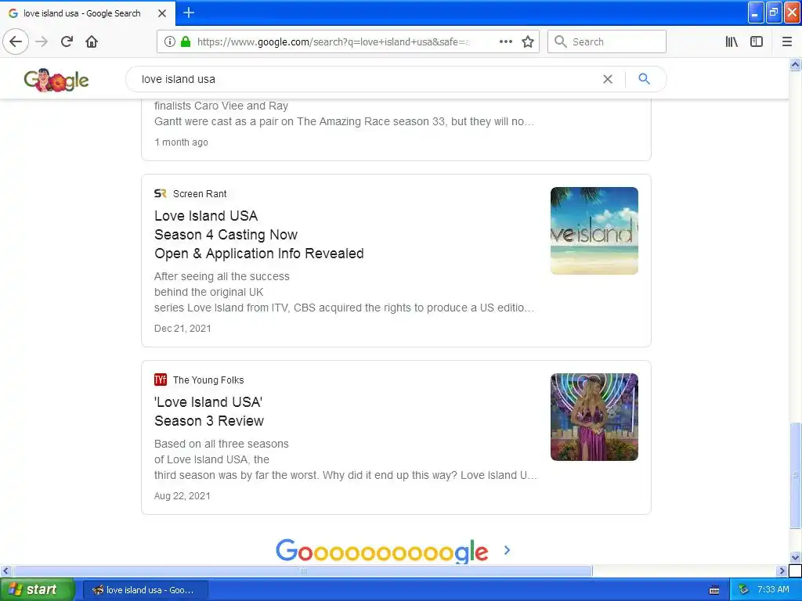The image size is (802, 601).
Task: Open the woman in pink dress thumbnail
Action: (x=594, y=417)
